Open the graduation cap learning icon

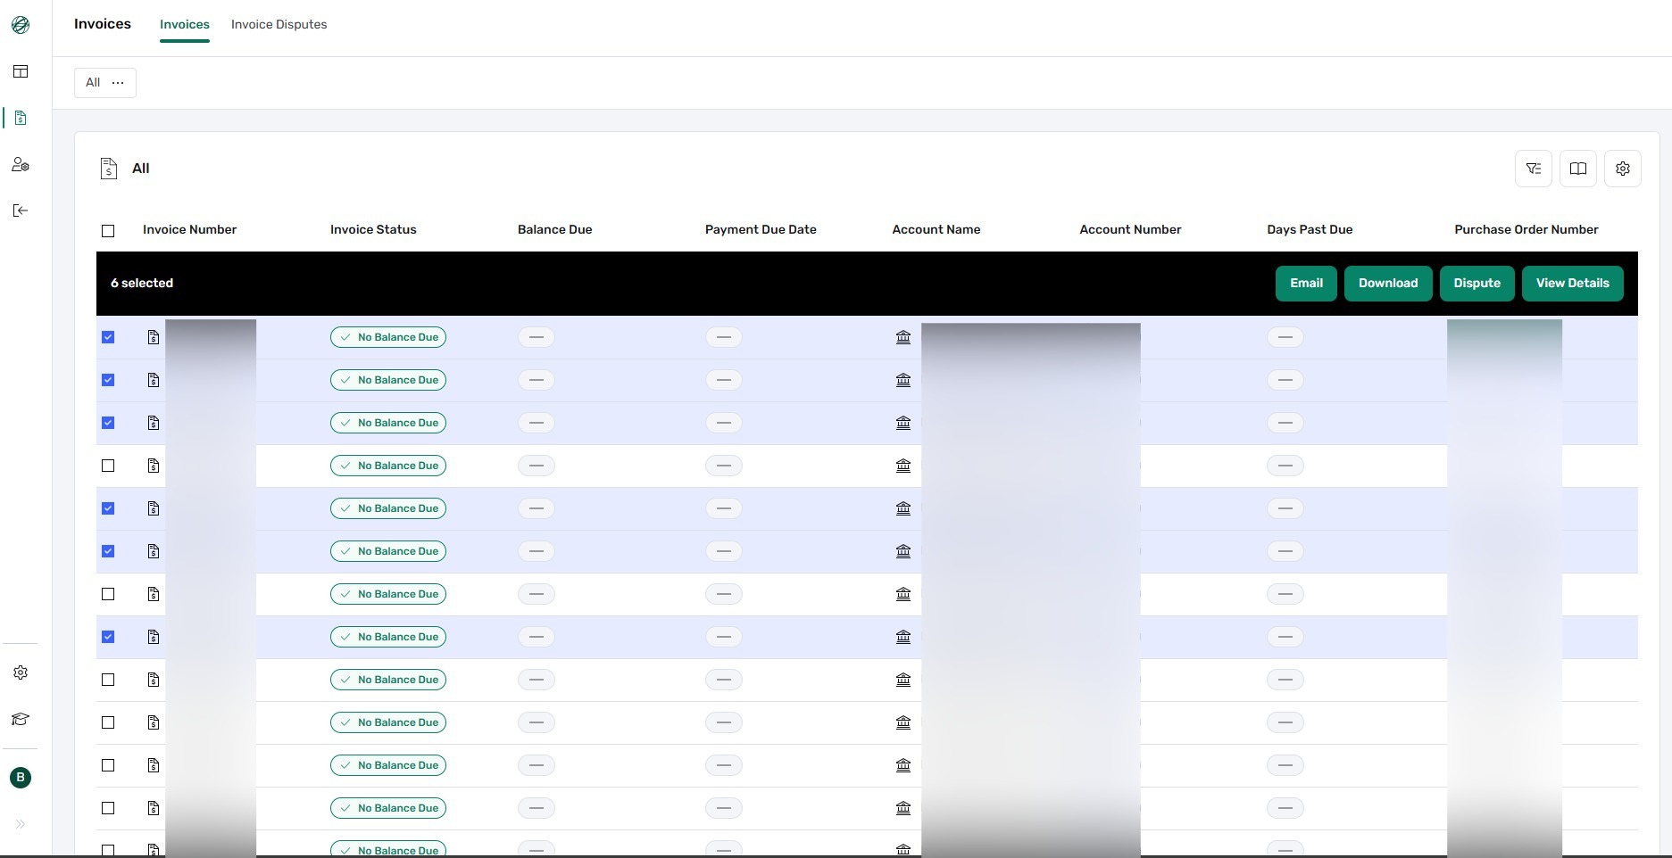point(21,719)
